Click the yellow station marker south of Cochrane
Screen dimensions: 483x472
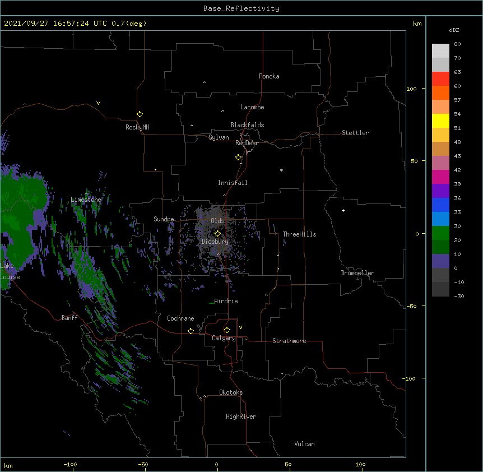tap(191, 331)
